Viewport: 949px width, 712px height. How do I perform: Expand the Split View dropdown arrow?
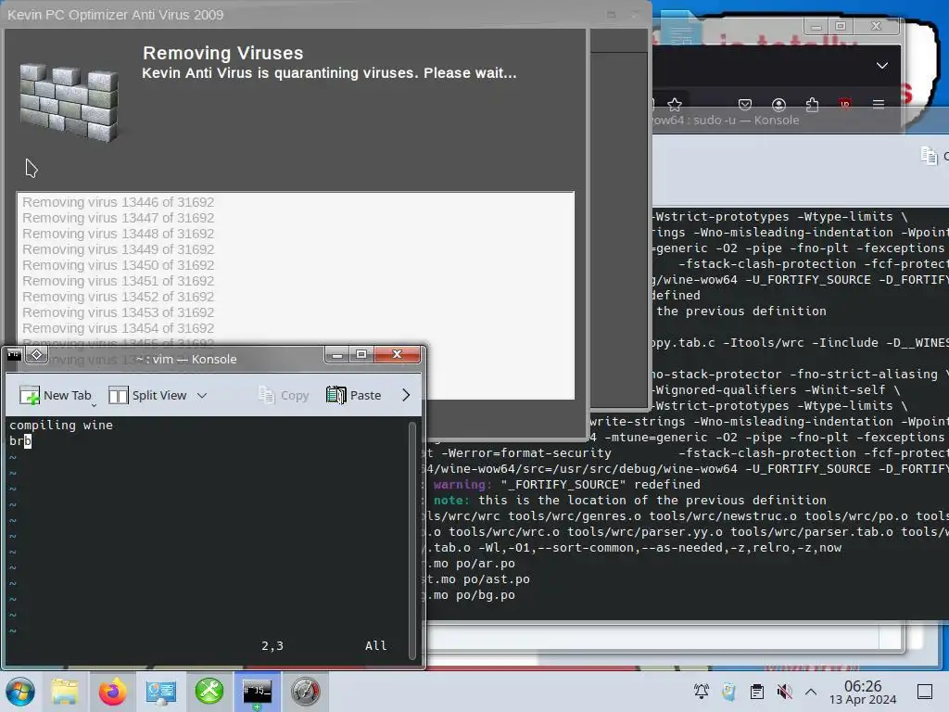pyautogui.click(x=202, y=395)
